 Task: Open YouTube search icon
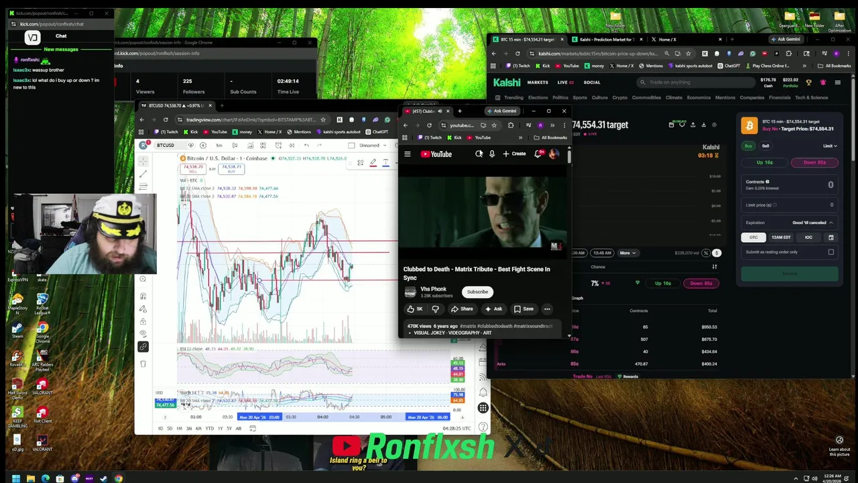coord(479,154)
